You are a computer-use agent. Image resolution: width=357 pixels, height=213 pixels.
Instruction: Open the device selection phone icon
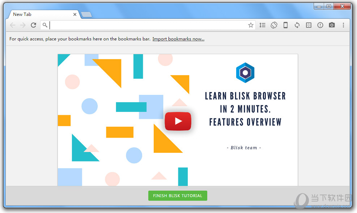[285, 25]
